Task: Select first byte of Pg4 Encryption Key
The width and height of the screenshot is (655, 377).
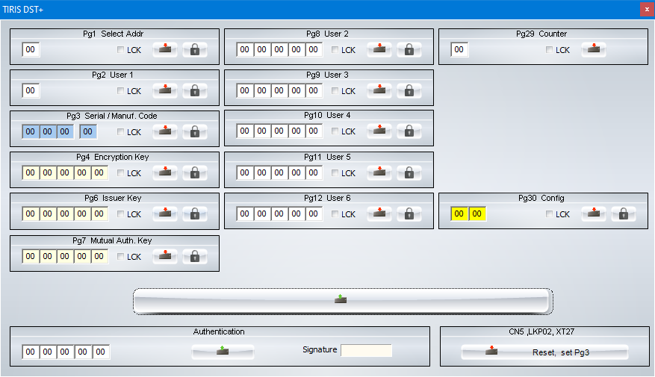Action: (31, 172)
